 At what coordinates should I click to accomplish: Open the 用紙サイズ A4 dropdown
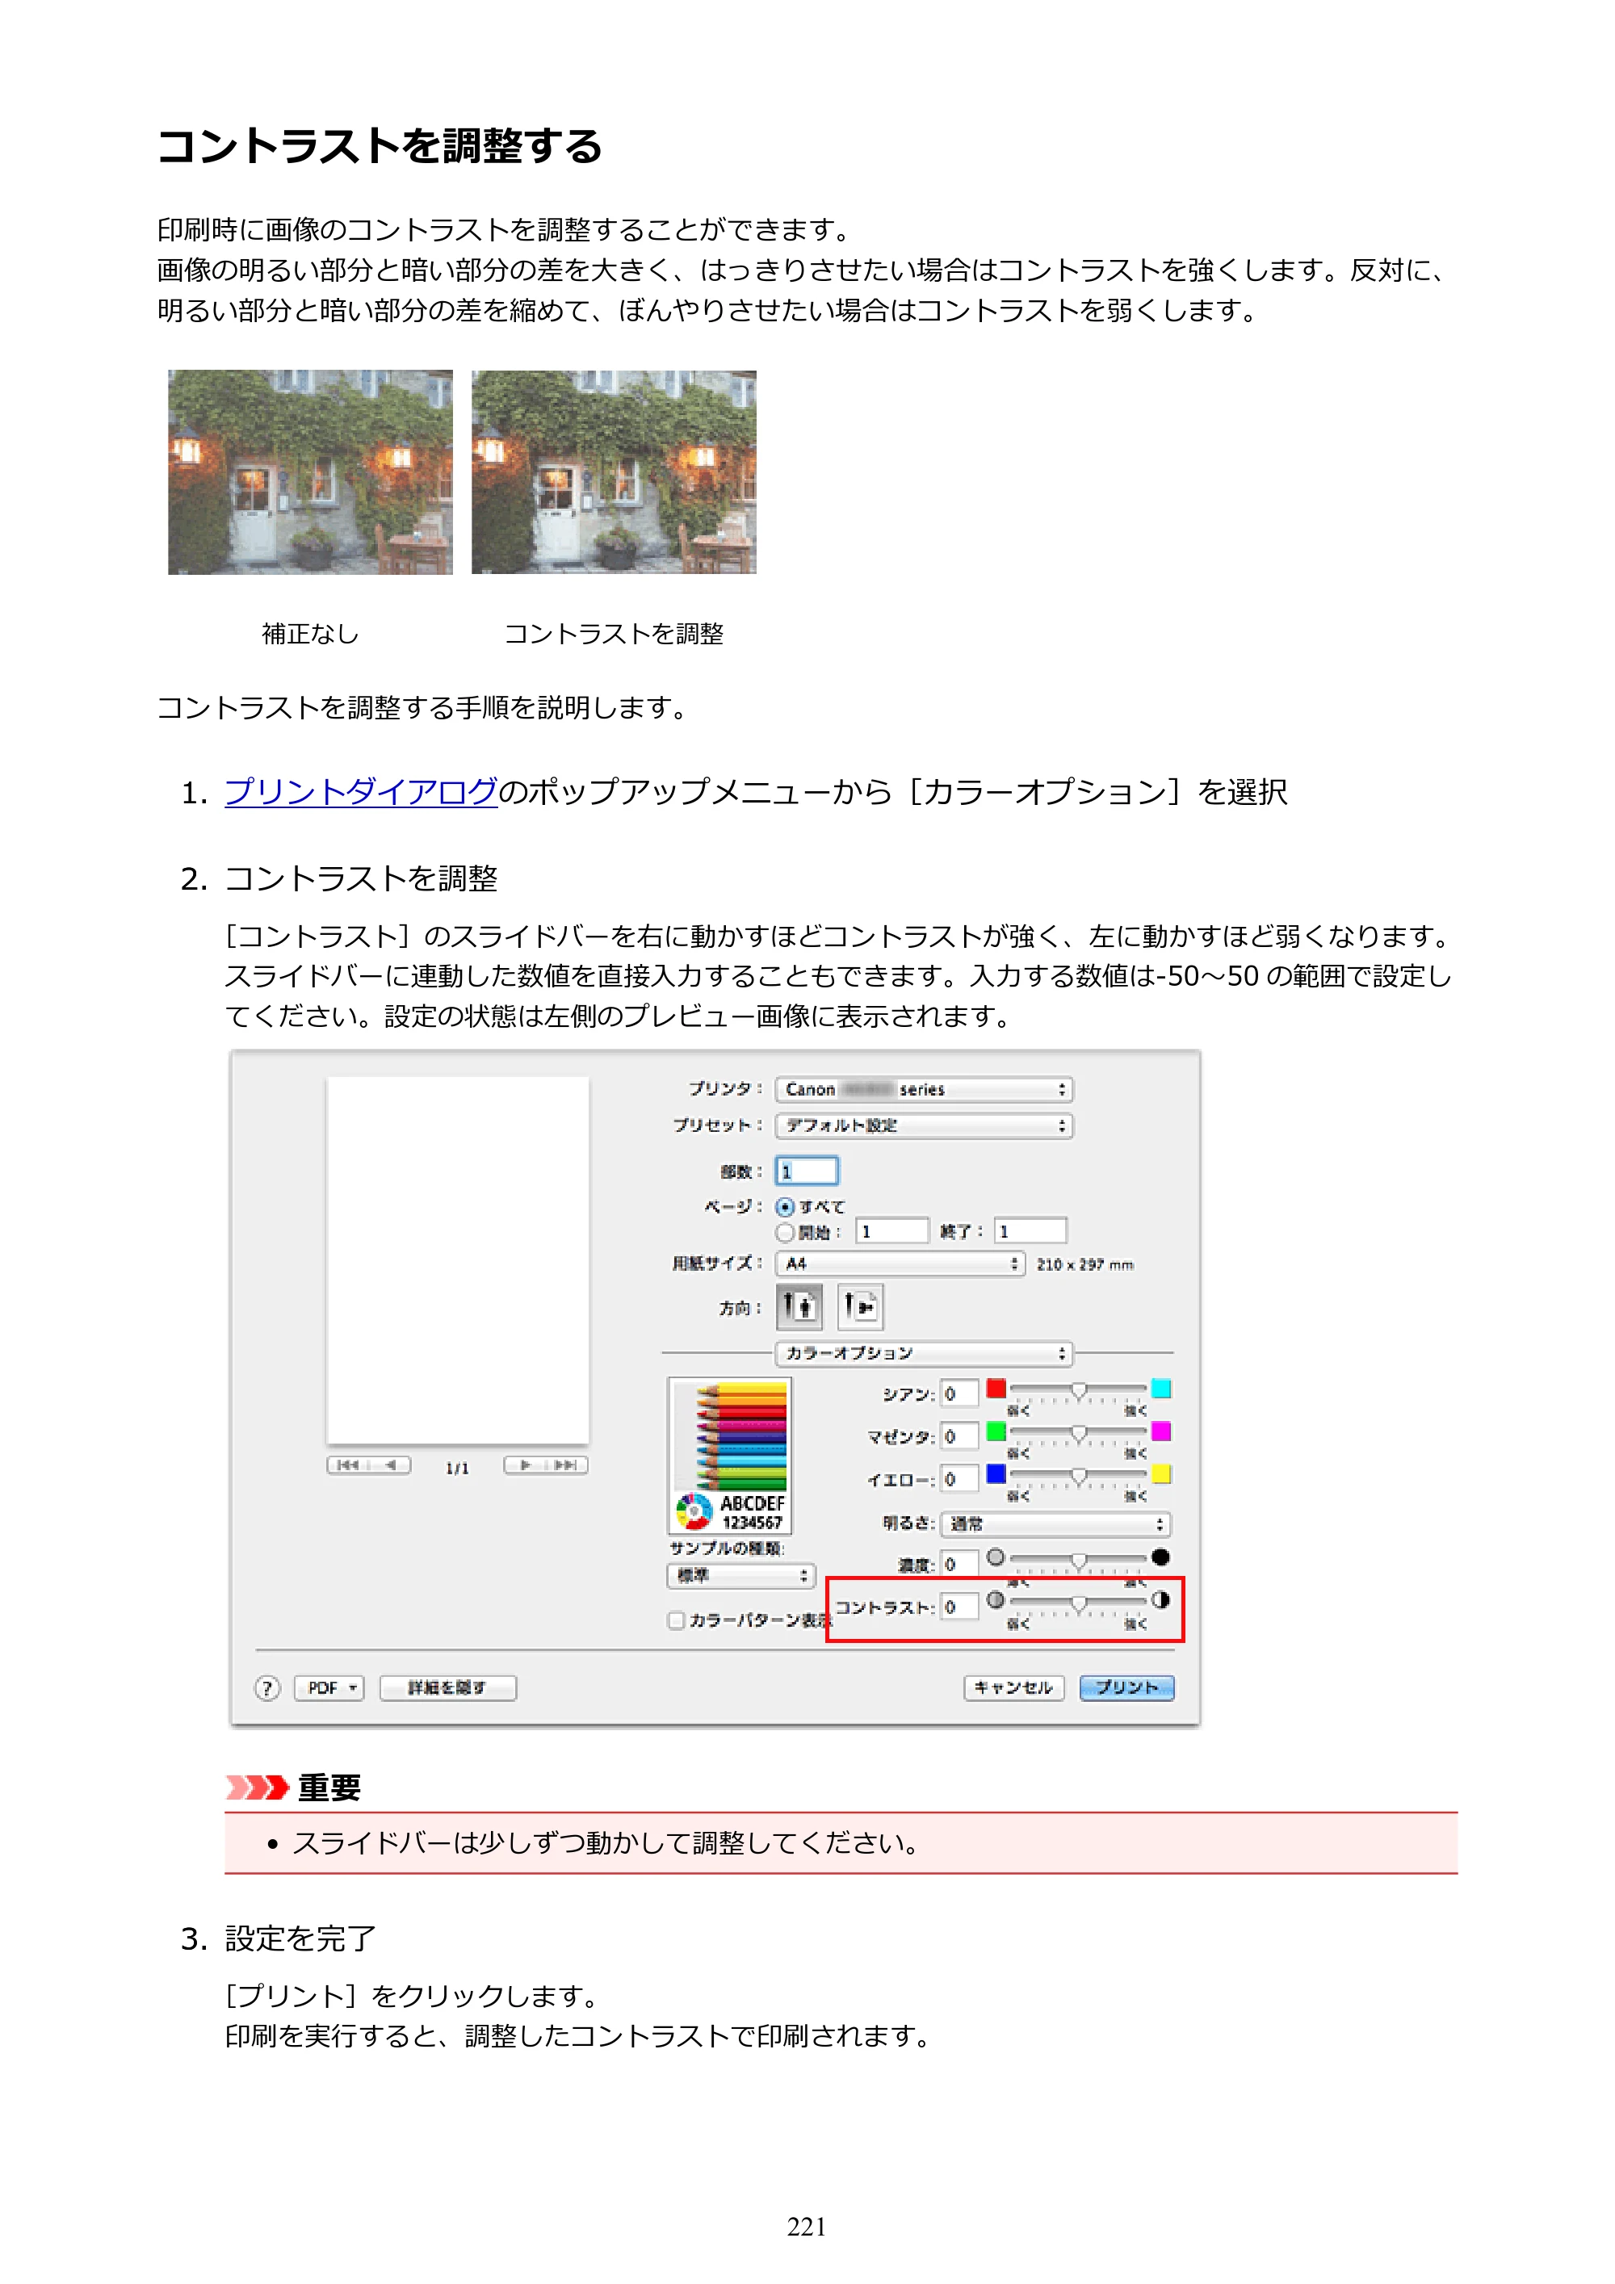(x=900, y=1264)
